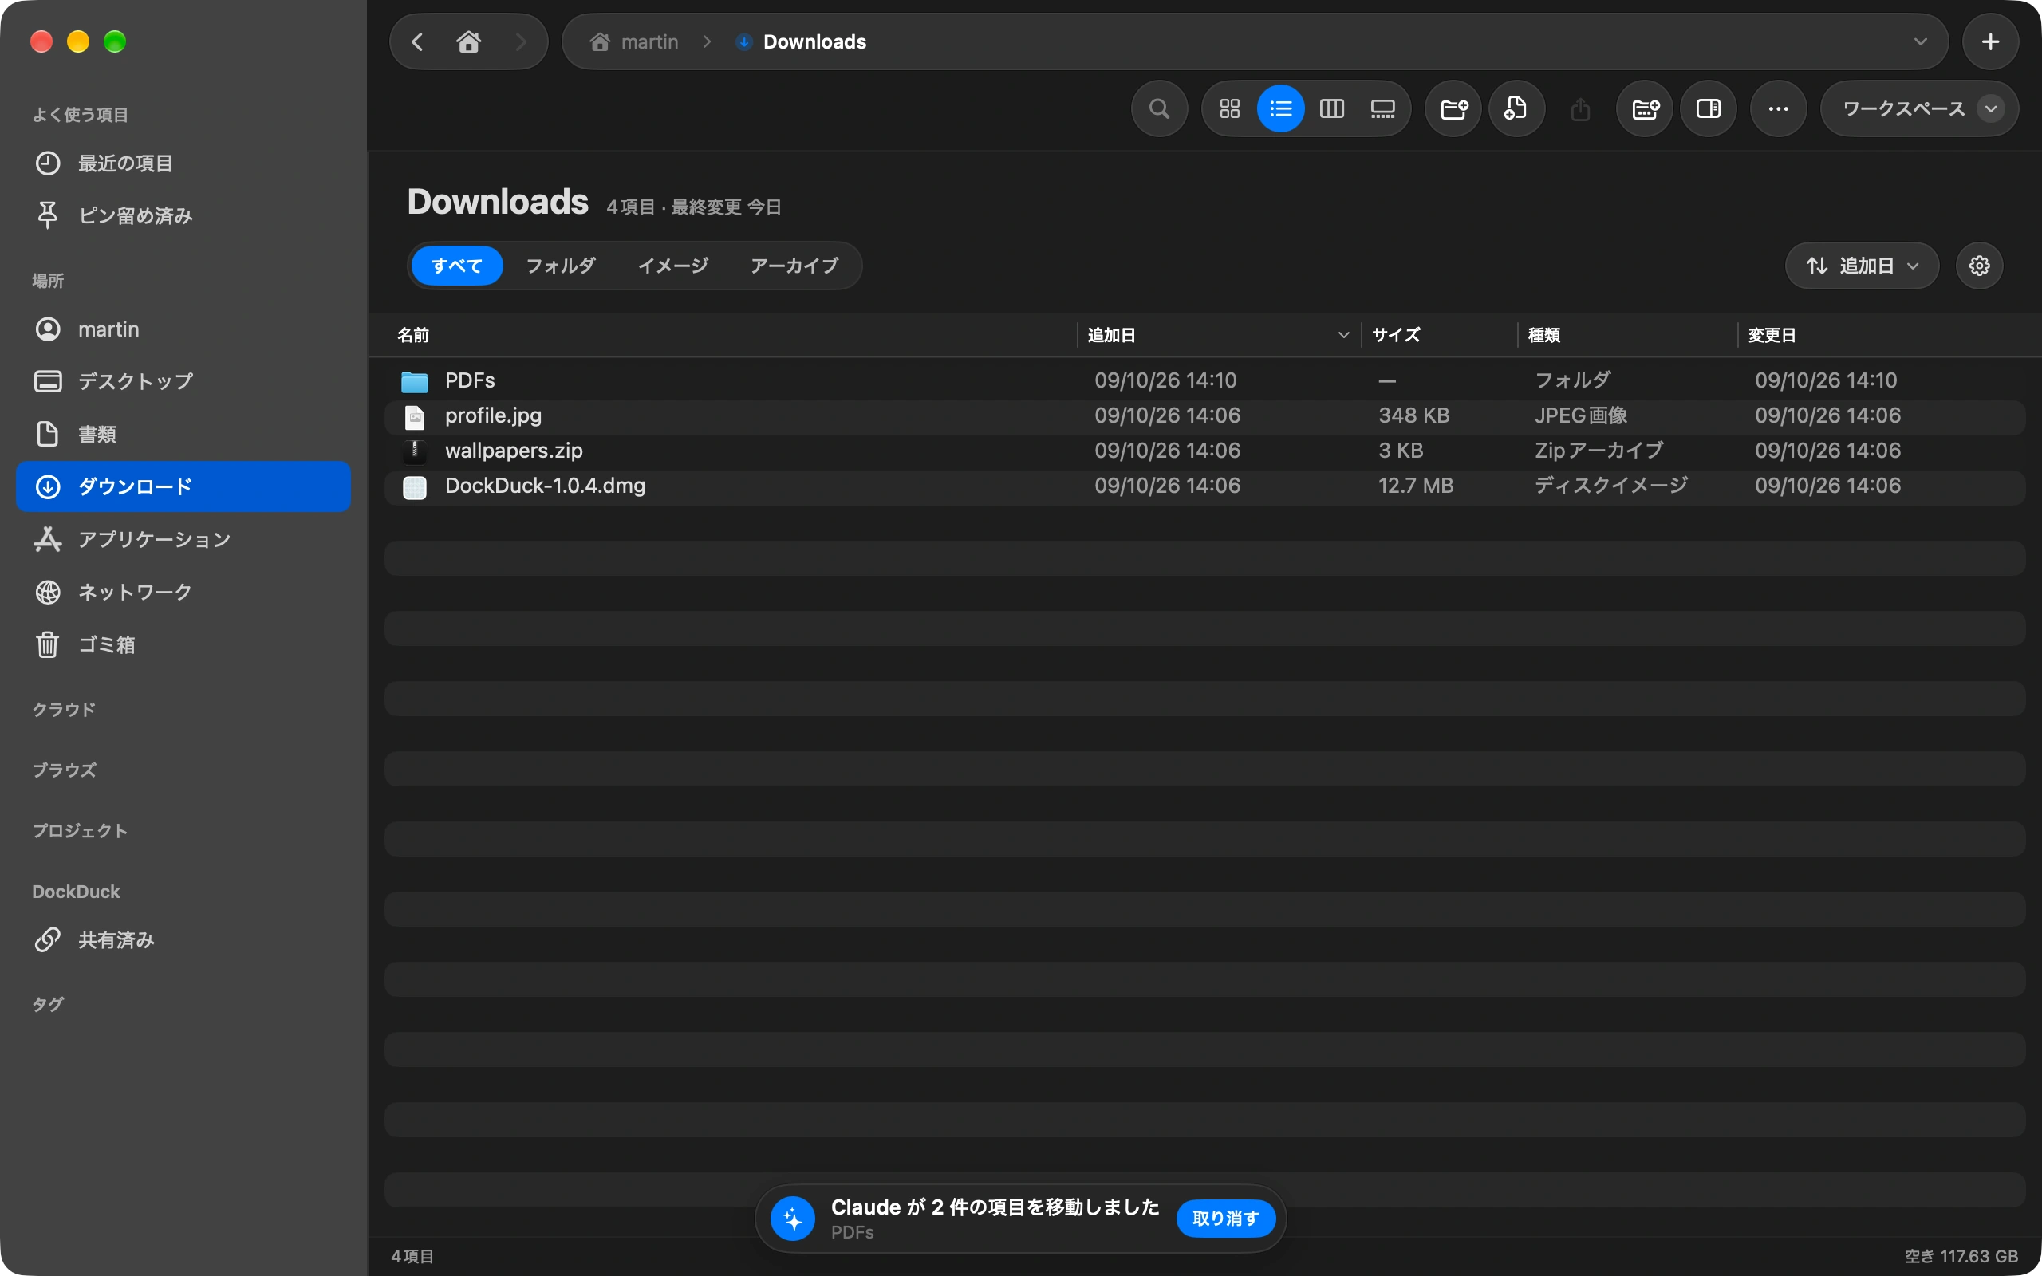Open the more options ellipsis menu
The width and height of the screenshot is (2042, 1276).
coord(1779,109)
